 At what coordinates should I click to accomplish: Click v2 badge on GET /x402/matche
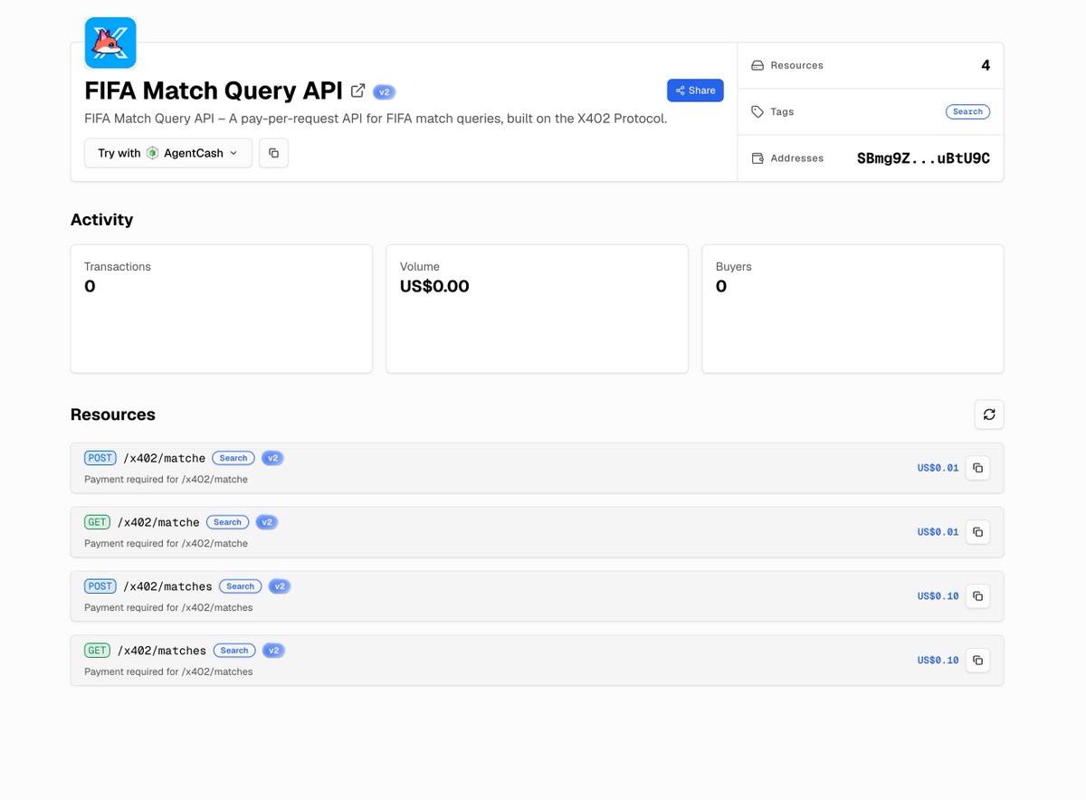(x=266, y=522)
